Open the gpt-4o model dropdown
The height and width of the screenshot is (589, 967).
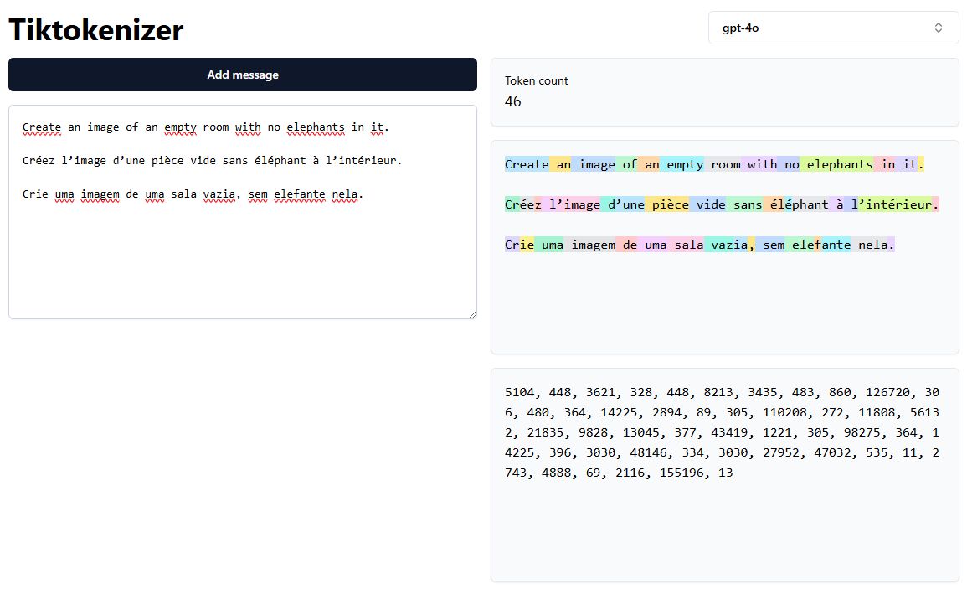pos(832,28)
